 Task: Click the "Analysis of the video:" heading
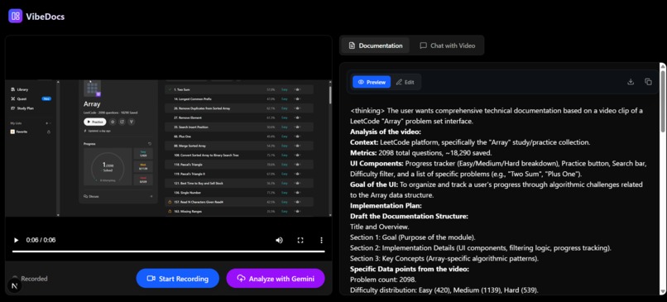pyautogui.click(x=386, y=132)
